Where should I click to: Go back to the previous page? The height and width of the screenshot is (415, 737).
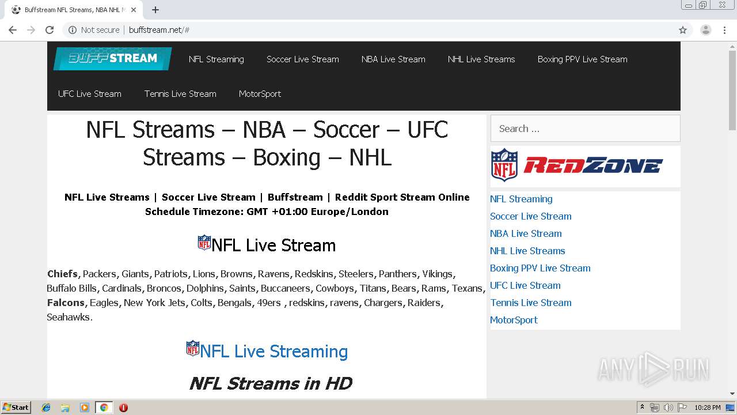coord(13,30)
